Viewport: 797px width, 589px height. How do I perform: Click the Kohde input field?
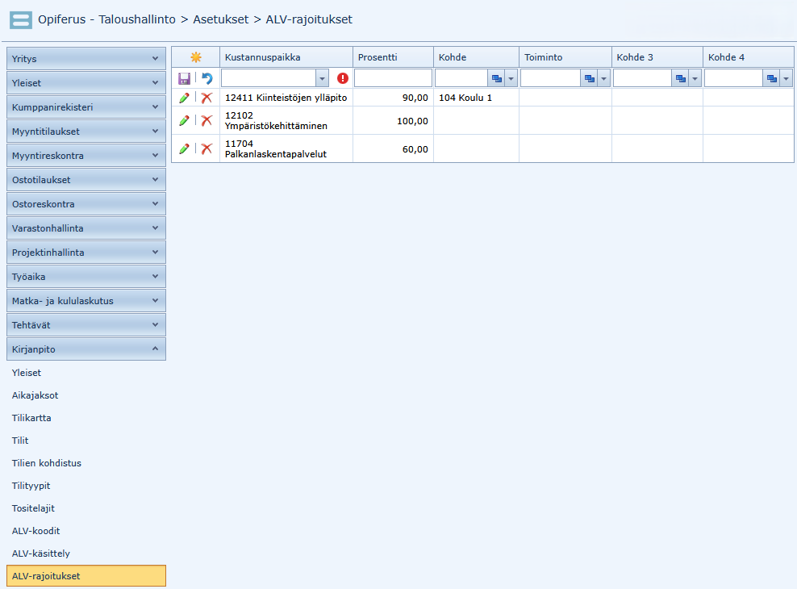[x=461, y=78]
